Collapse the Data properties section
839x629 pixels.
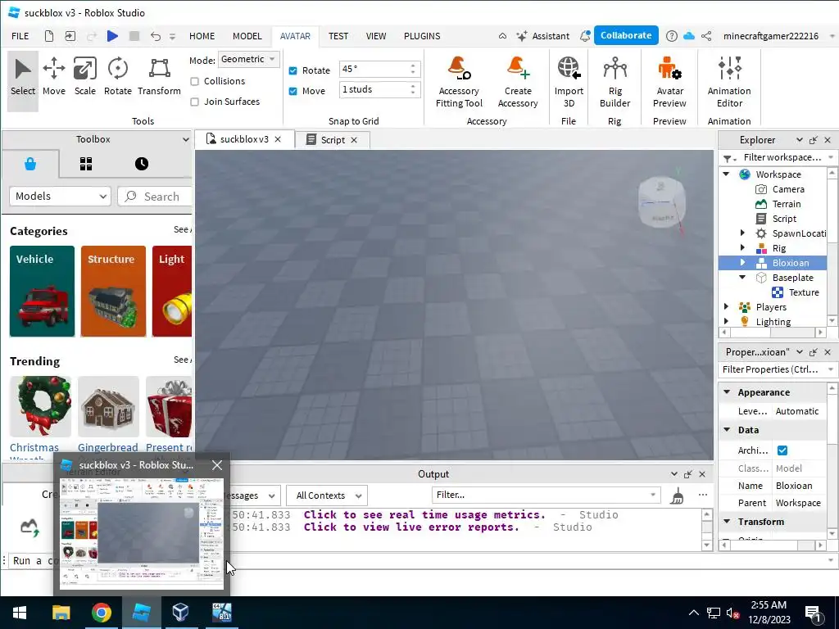[x=727, y=429]
